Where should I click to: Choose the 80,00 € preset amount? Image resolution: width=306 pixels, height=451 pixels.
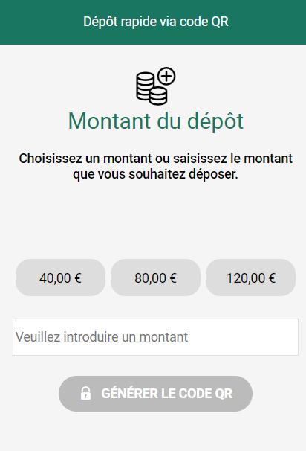[x=155, y=278]
